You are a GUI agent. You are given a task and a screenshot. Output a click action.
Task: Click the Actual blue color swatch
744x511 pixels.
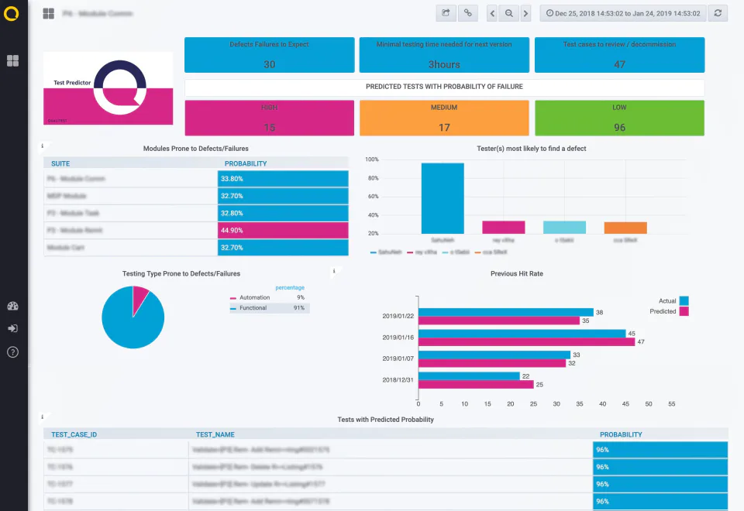click(x=684, y=301)
